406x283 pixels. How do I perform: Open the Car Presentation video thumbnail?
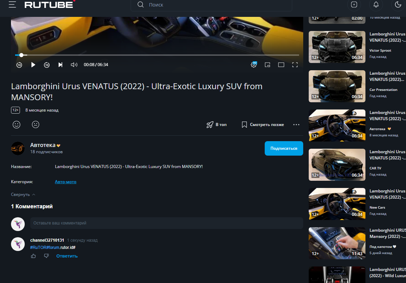(x=337, y=86)
